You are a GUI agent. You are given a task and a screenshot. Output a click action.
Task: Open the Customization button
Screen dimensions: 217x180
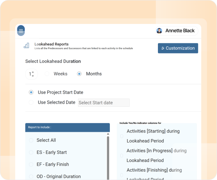pos(178,48)
